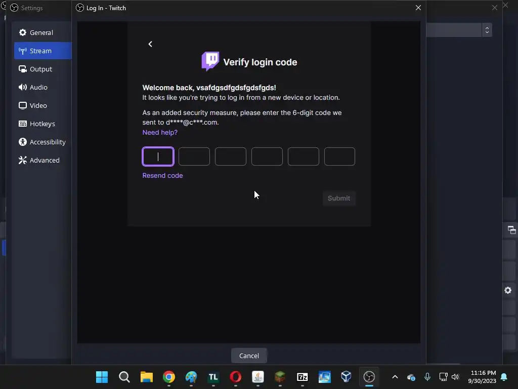
Task: Click the Twitch logo icon
Action: (210, 61)
